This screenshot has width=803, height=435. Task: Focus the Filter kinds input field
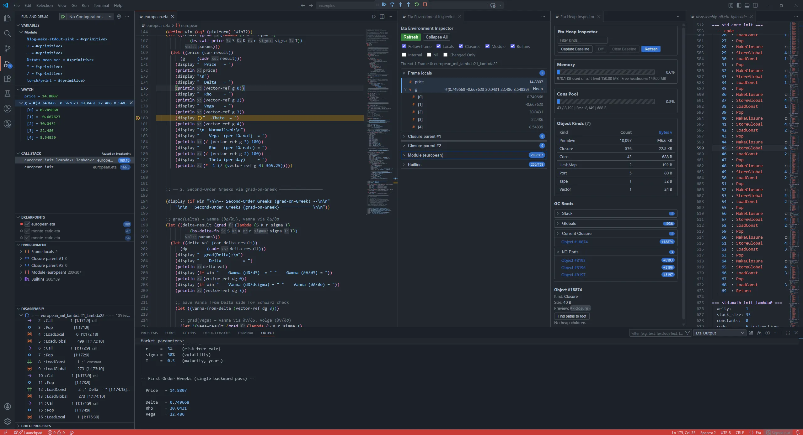point(582,40)
